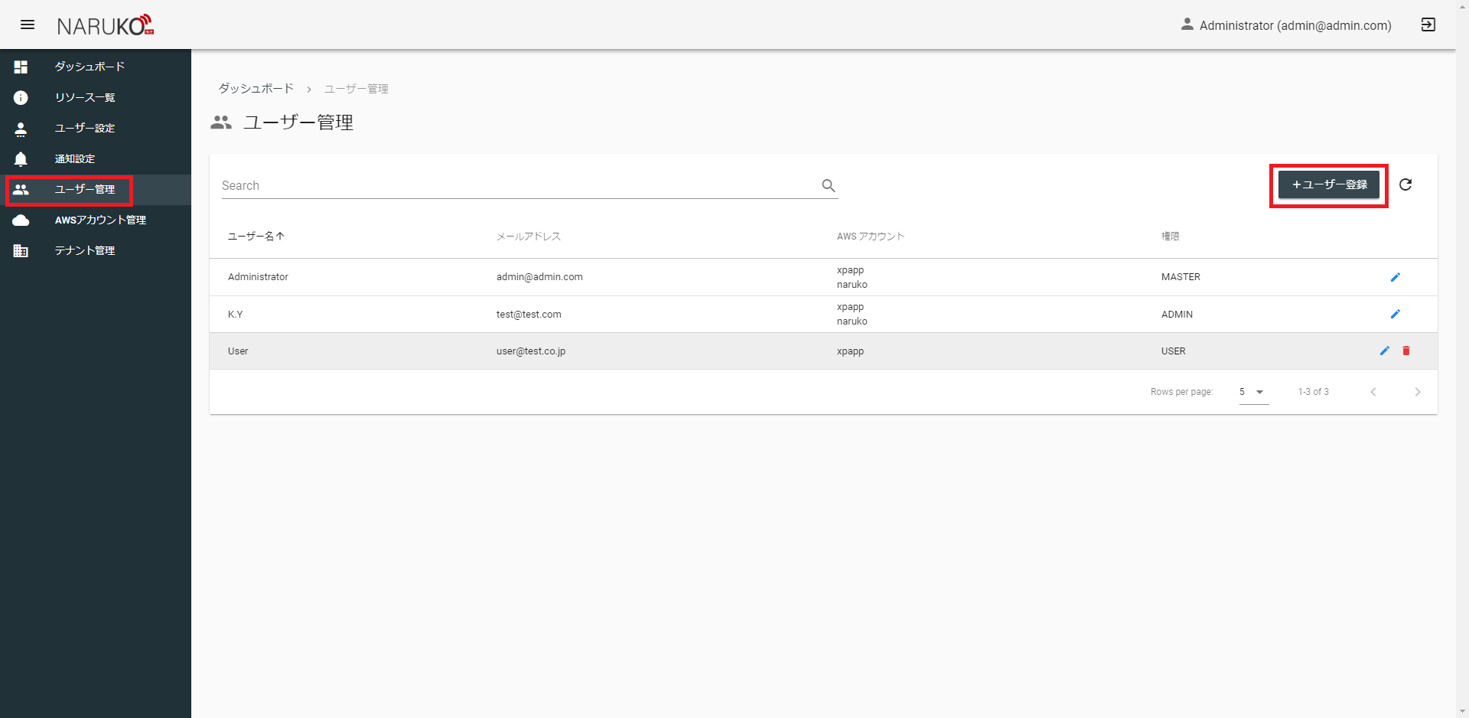Screen dimensions: 1469x718
Task: Go to next page of table
Action: pyautogui.click(x=1418, y=392)
